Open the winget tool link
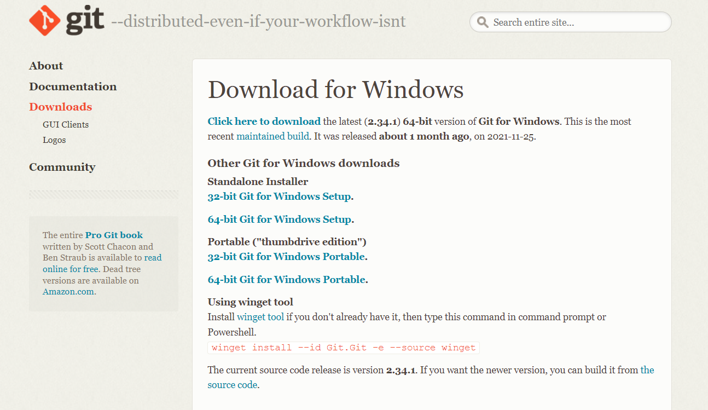 pos(260,317)
